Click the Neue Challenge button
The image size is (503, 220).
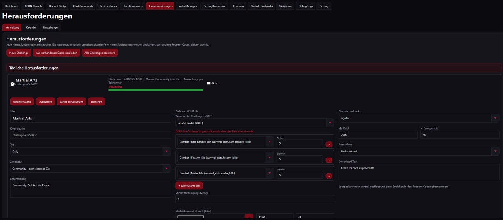19,53
